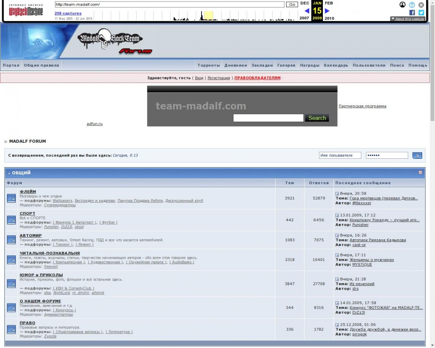Screen dimensions: 435x348
Task: Open ПРАВООБЛАДАТЕЛЯМ red link
Action: pyautogui.click(x=258, y=78)
